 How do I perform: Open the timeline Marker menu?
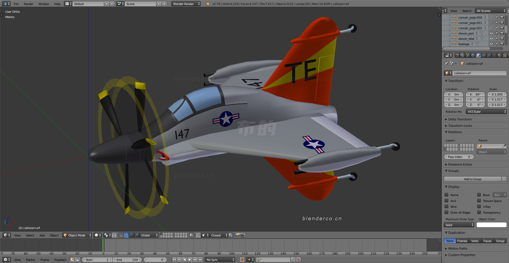pos(30,260)
